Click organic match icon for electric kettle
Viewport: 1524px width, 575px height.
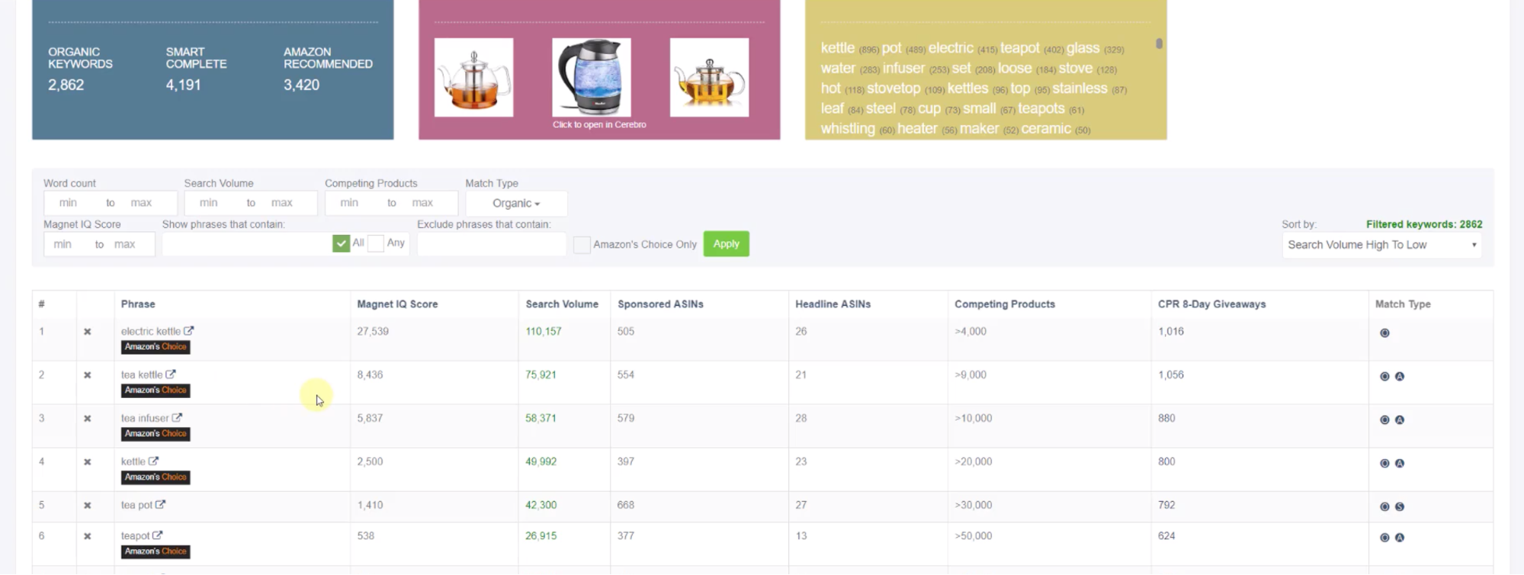point(1384,333)
